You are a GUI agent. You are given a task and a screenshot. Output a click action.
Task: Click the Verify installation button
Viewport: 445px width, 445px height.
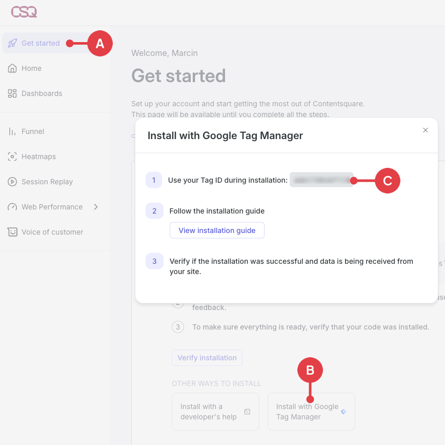pos(207,358)
